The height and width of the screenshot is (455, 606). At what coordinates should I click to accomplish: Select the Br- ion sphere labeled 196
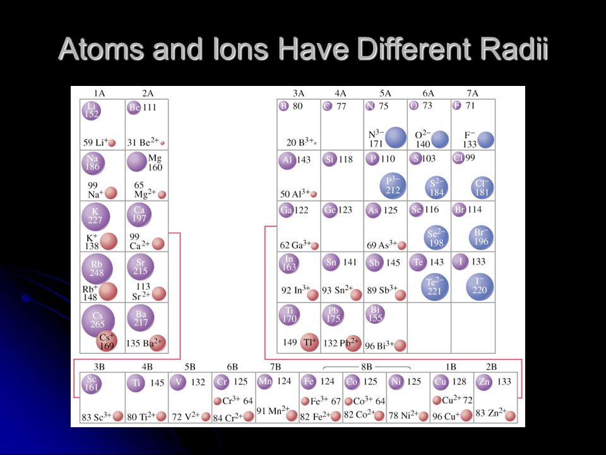pos(482,237)
